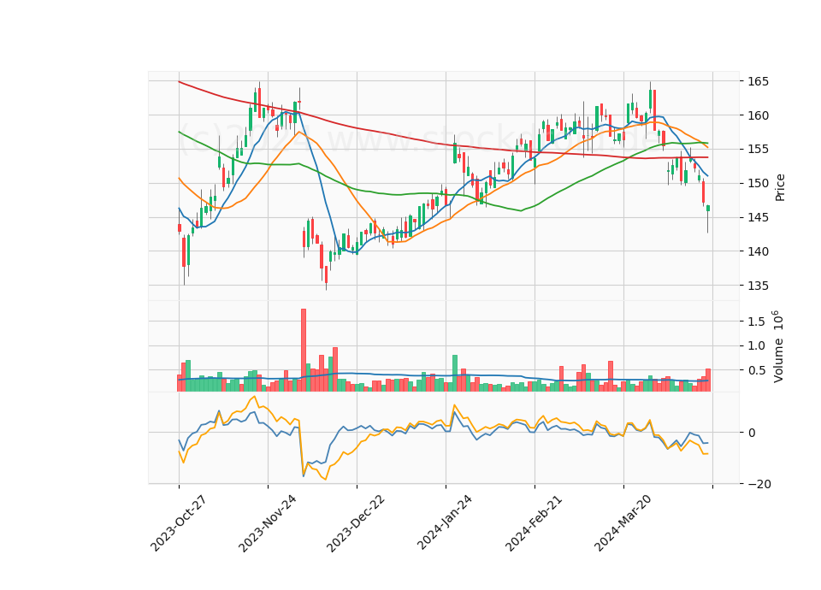Click the 0.5 volume axis tick label

coord(757,370)
